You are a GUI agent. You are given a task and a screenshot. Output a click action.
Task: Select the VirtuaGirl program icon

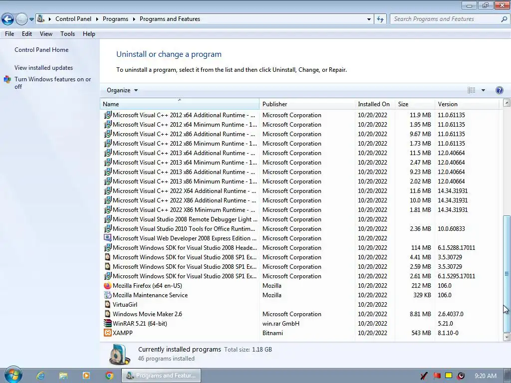[108, 305]
